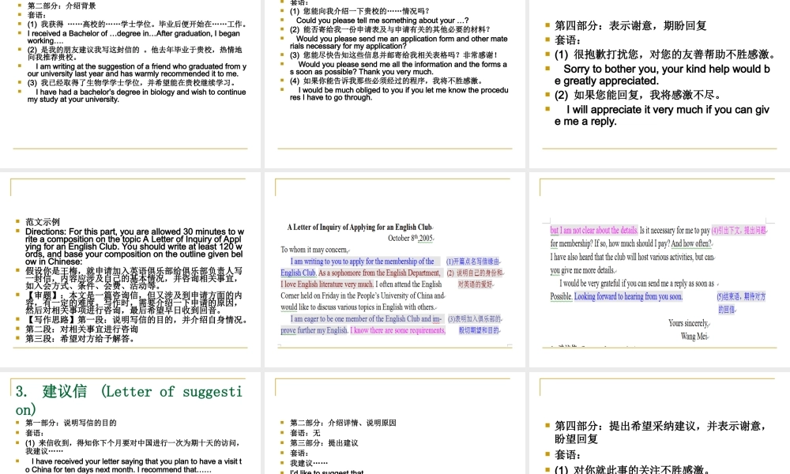Click the signature line Yours sincerely
This screenshot has width=790, height=474.
687,322
